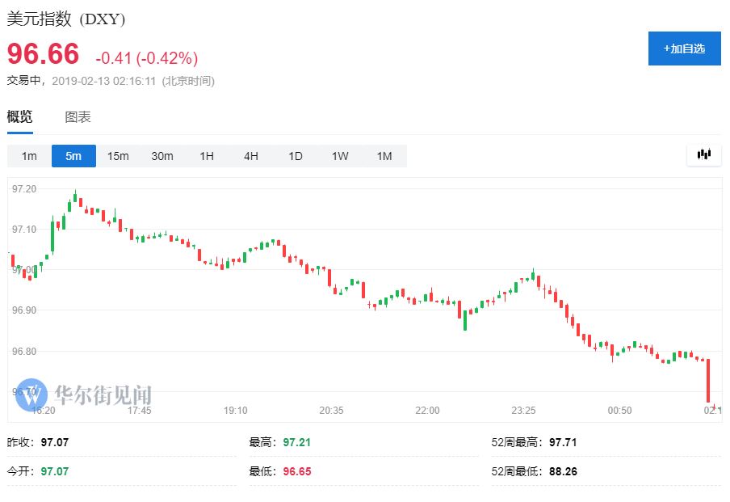The image size is (730, 502).
Task: Click the 52周最高 value 97.71
Action: click(563, 442)
